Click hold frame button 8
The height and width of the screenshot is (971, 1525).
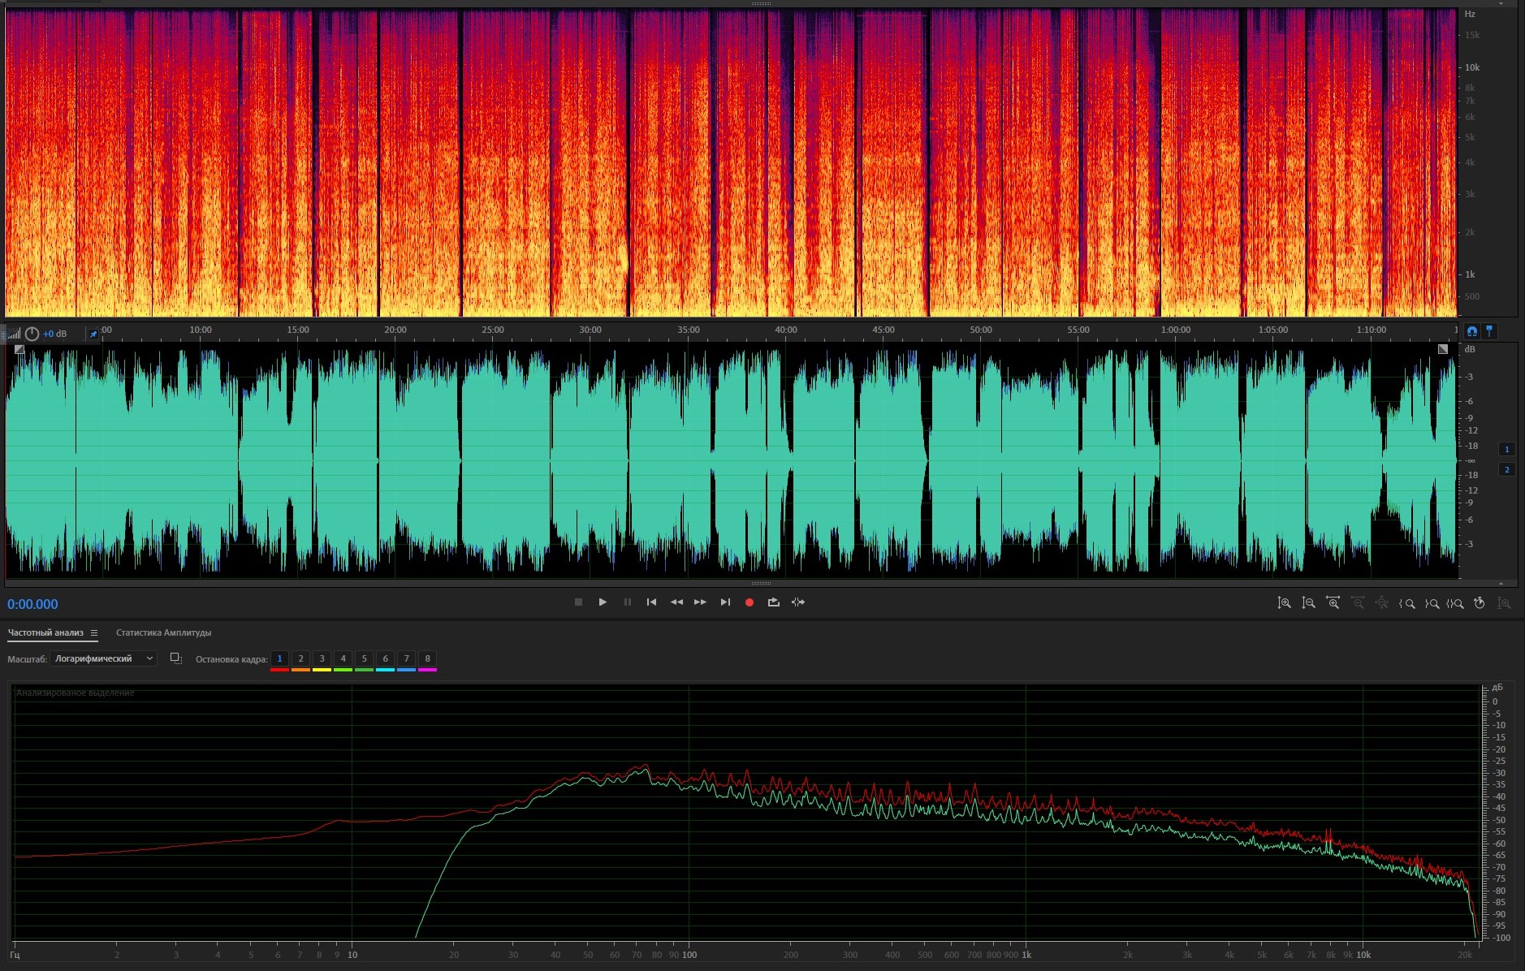(427, 658)
